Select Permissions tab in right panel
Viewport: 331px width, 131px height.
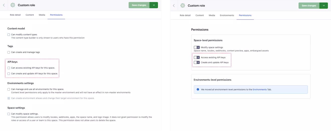[245, 15]
